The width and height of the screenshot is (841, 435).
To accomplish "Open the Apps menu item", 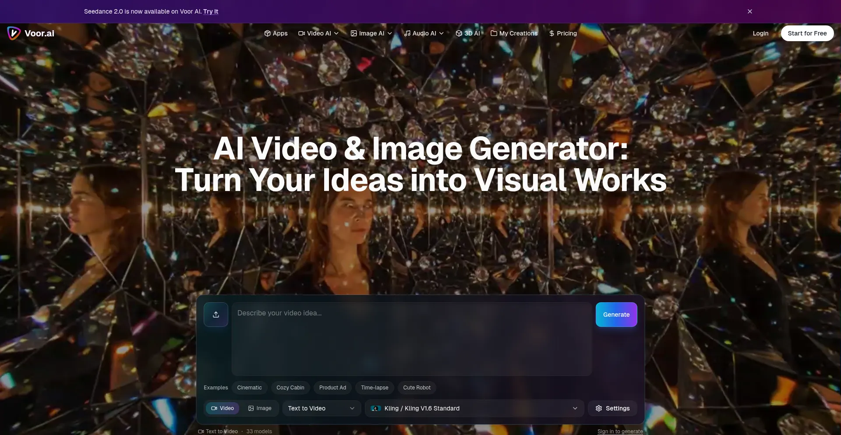I will [276, 33].
